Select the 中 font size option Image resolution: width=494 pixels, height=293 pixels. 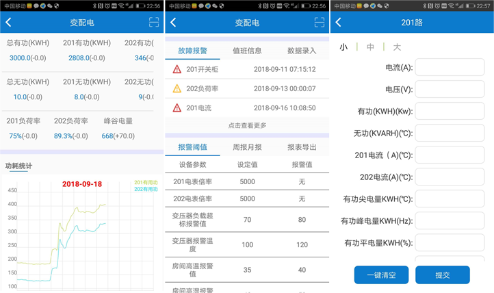(371, 47)
